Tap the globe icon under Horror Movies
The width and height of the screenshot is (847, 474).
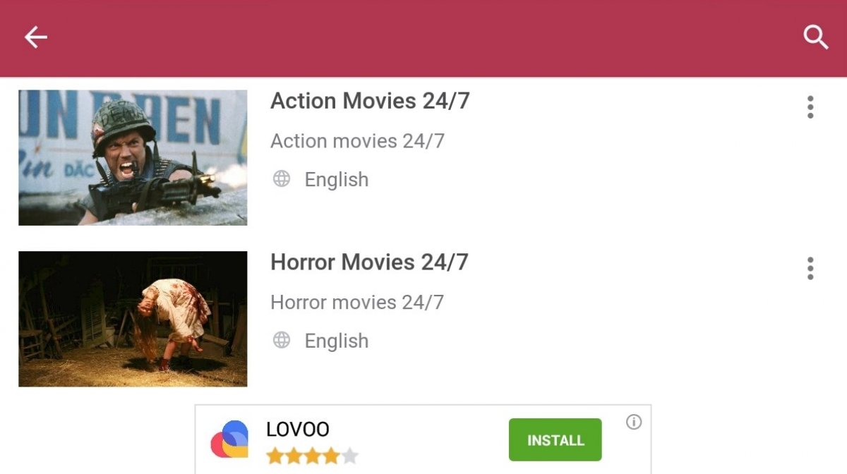point(282,341)
